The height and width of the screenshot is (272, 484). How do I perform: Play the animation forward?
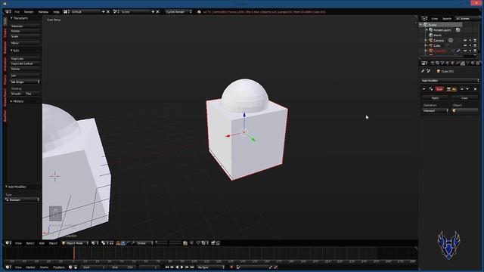point(181,267)
